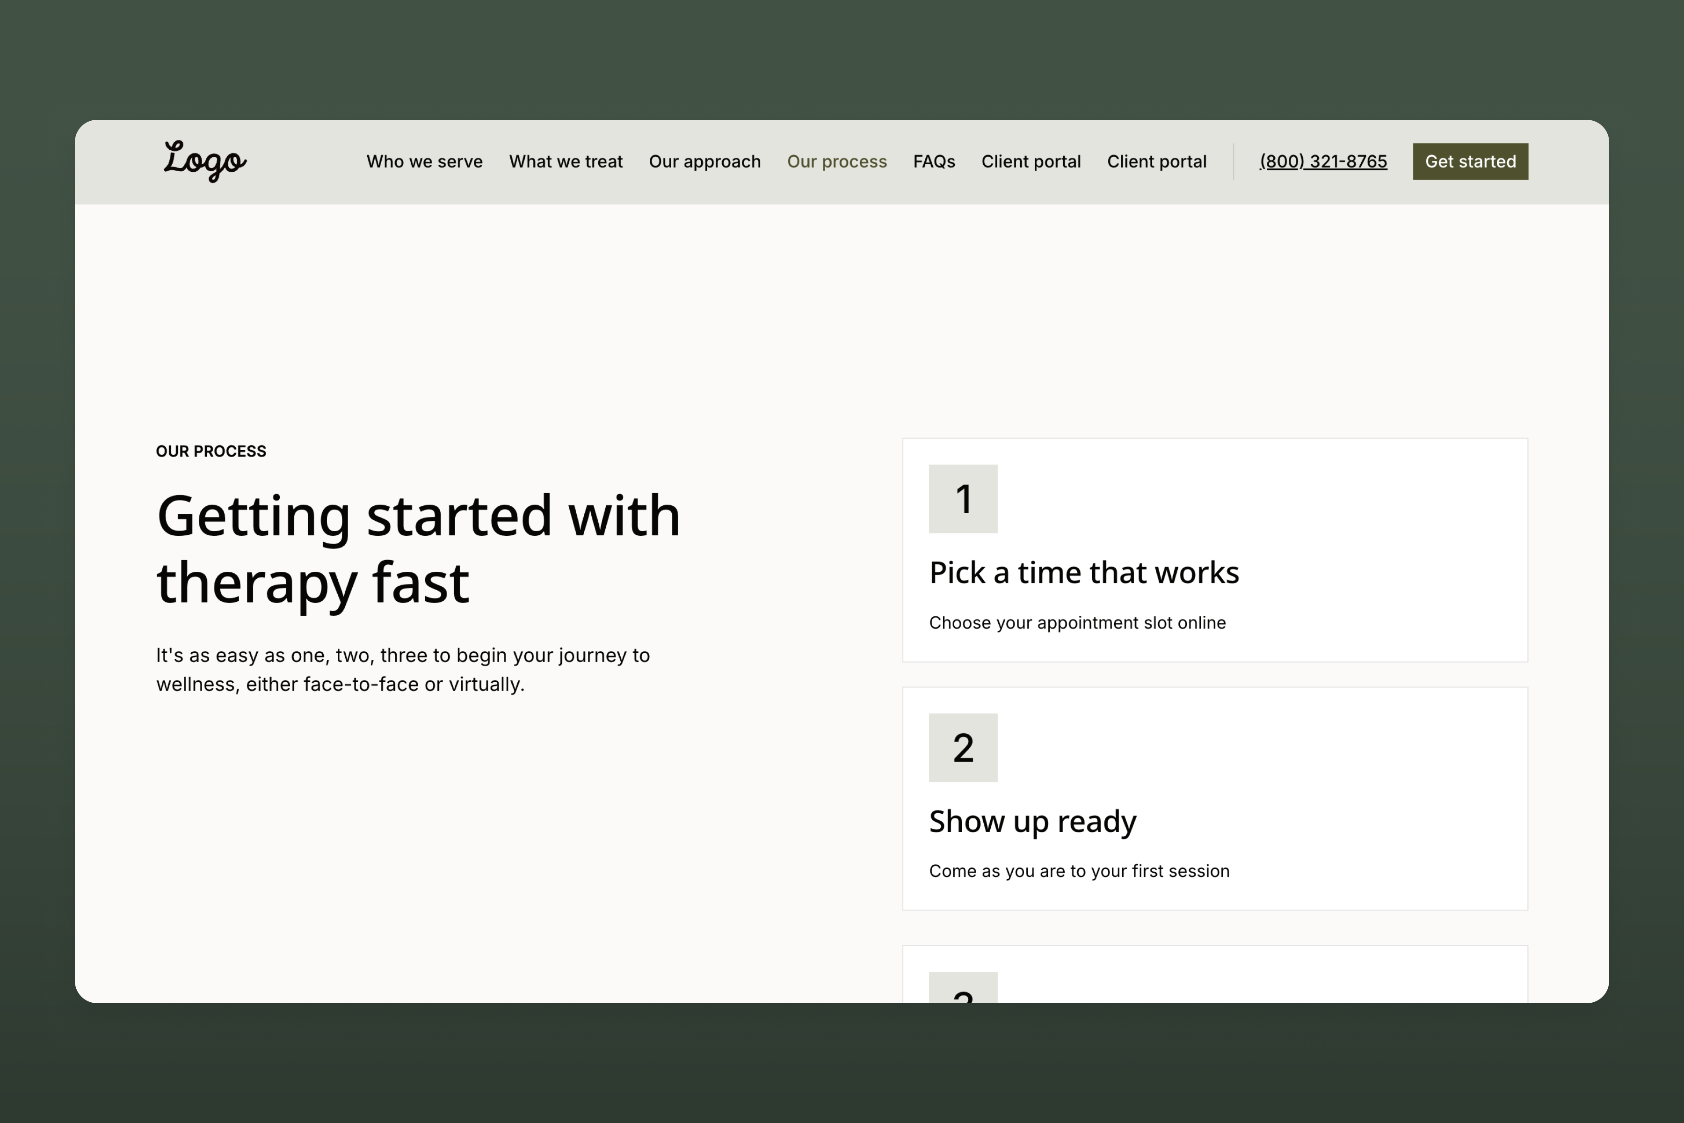The image size is (1684, 1123).
Task: Click the OUR PROCESS section label
Action: pyautogui.click(x=210, y=451)
